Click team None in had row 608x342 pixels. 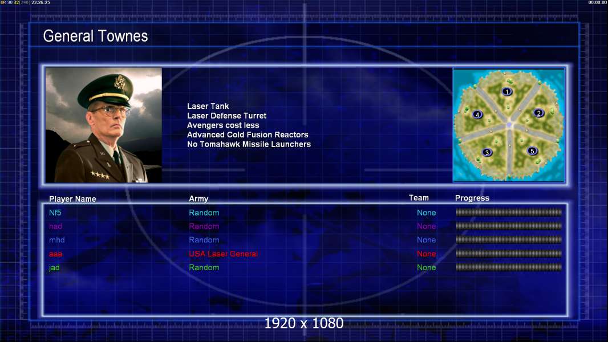tap(426, 226)
